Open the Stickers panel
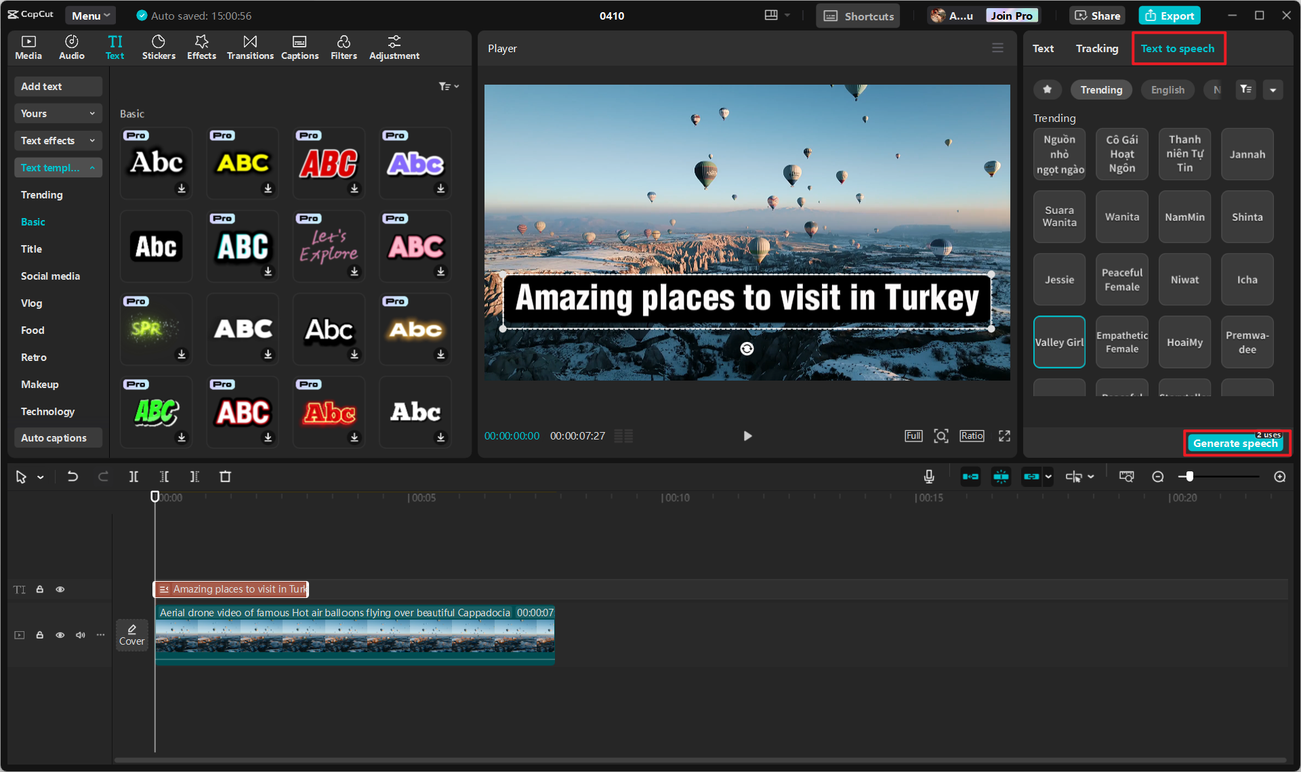The width and height of the screenshot is (1301, 772). (x=159, y=47)
